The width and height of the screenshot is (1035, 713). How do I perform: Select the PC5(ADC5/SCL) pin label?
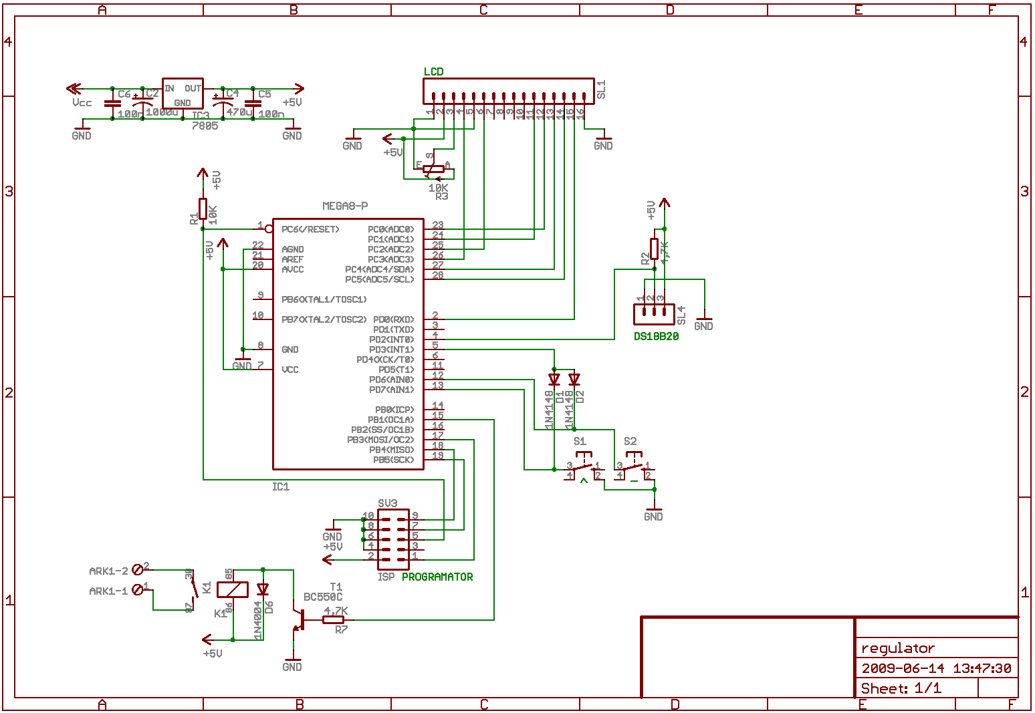(380, 279)
